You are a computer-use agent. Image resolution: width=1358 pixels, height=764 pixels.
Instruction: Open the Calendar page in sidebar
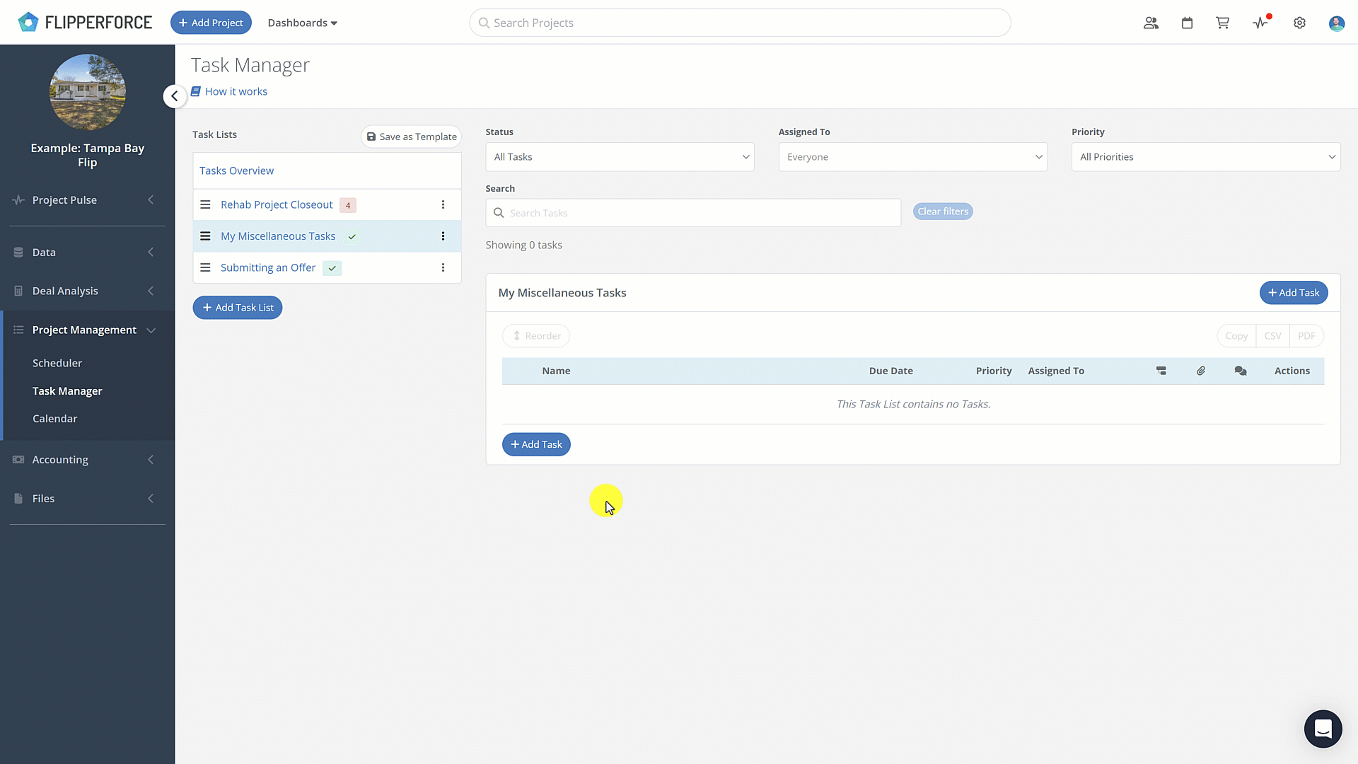[55, 419]
